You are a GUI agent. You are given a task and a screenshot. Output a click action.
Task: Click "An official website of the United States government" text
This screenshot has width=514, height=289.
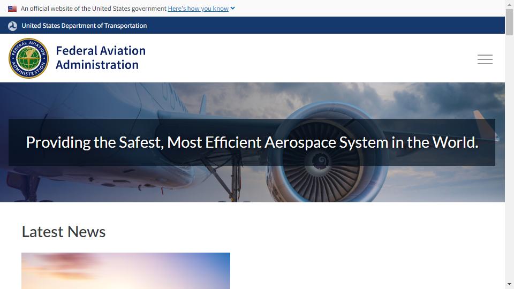[x=93, y=9]
